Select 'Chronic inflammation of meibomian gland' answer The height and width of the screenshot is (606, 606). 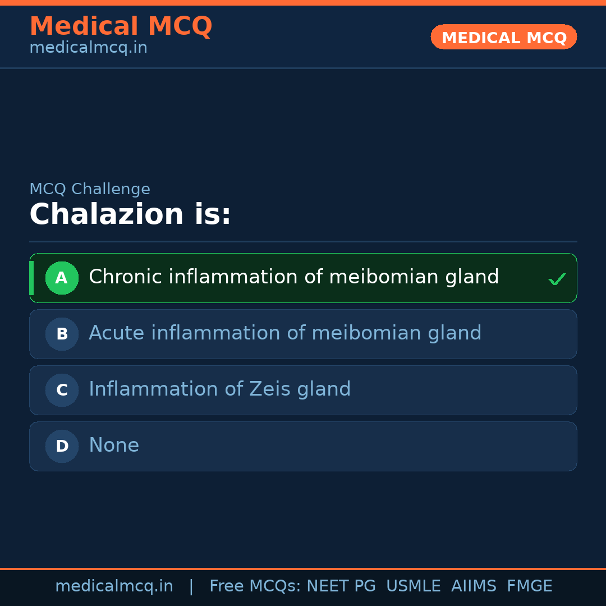coord(293,277)
